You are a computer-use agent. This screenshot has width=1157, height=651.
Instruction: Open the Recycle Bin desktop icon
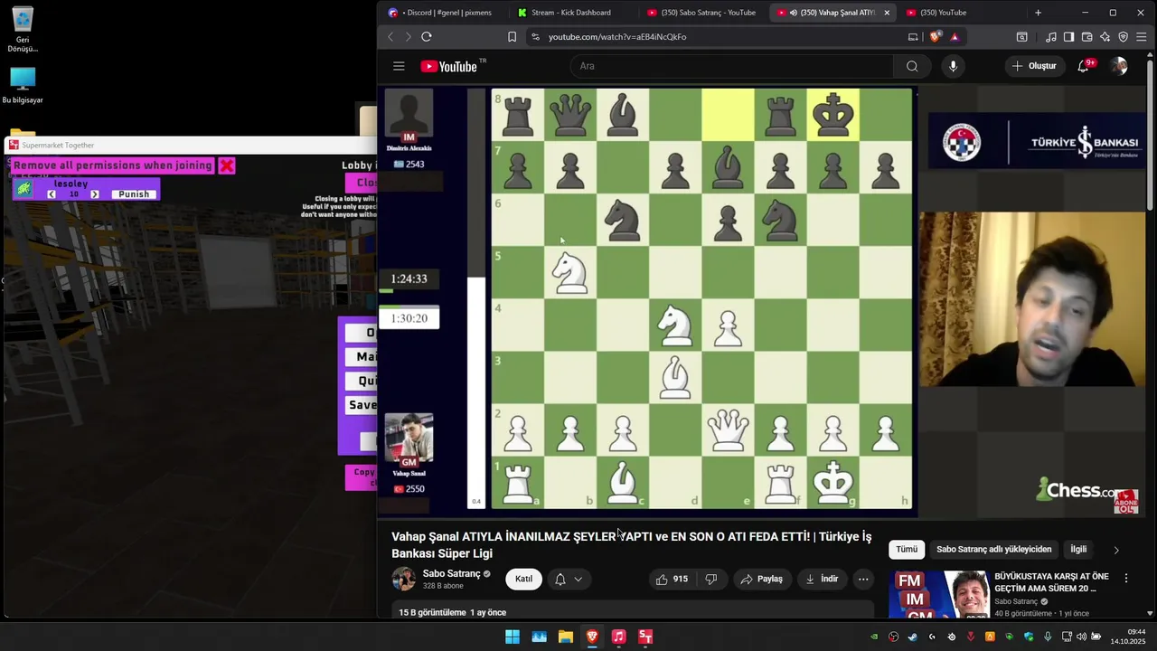(x=23, y=29)
